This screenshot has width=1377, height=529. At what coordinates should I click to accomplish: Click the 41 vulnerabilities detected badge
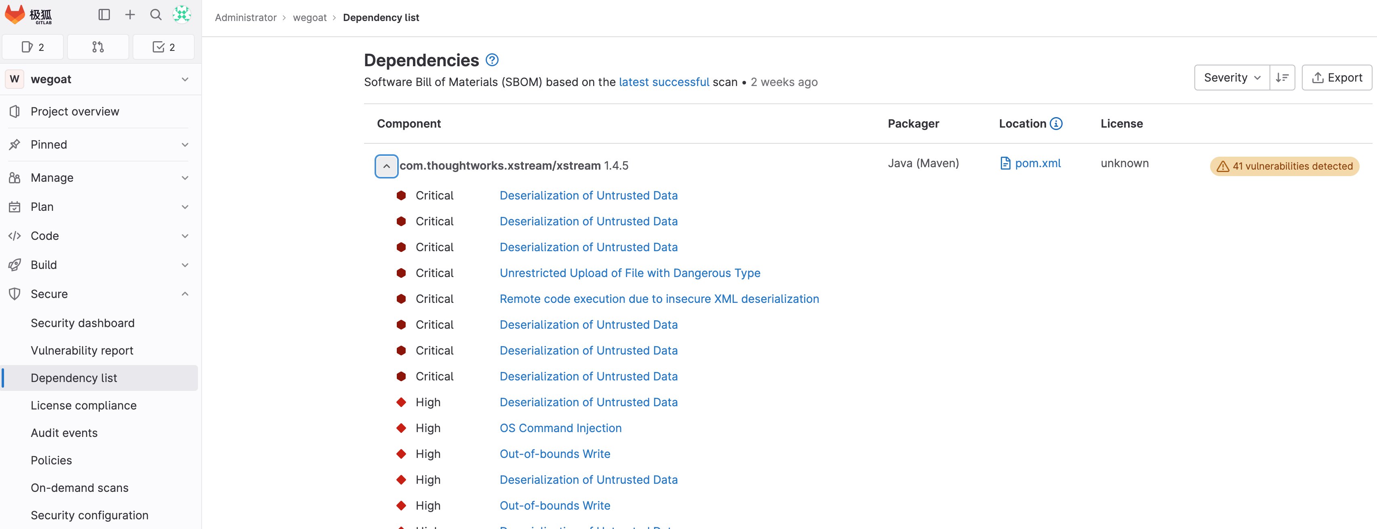click(x=1284, y=166)
